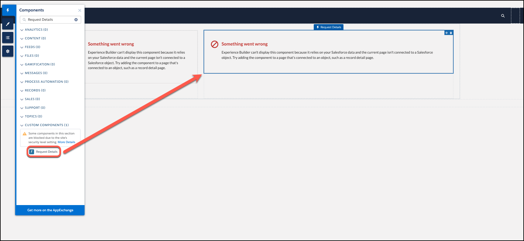Expand the Gamification (0) category
Image resolution: width=524 pixels, height=241 pixels.
pyautogui.click(x=38, y=64)
